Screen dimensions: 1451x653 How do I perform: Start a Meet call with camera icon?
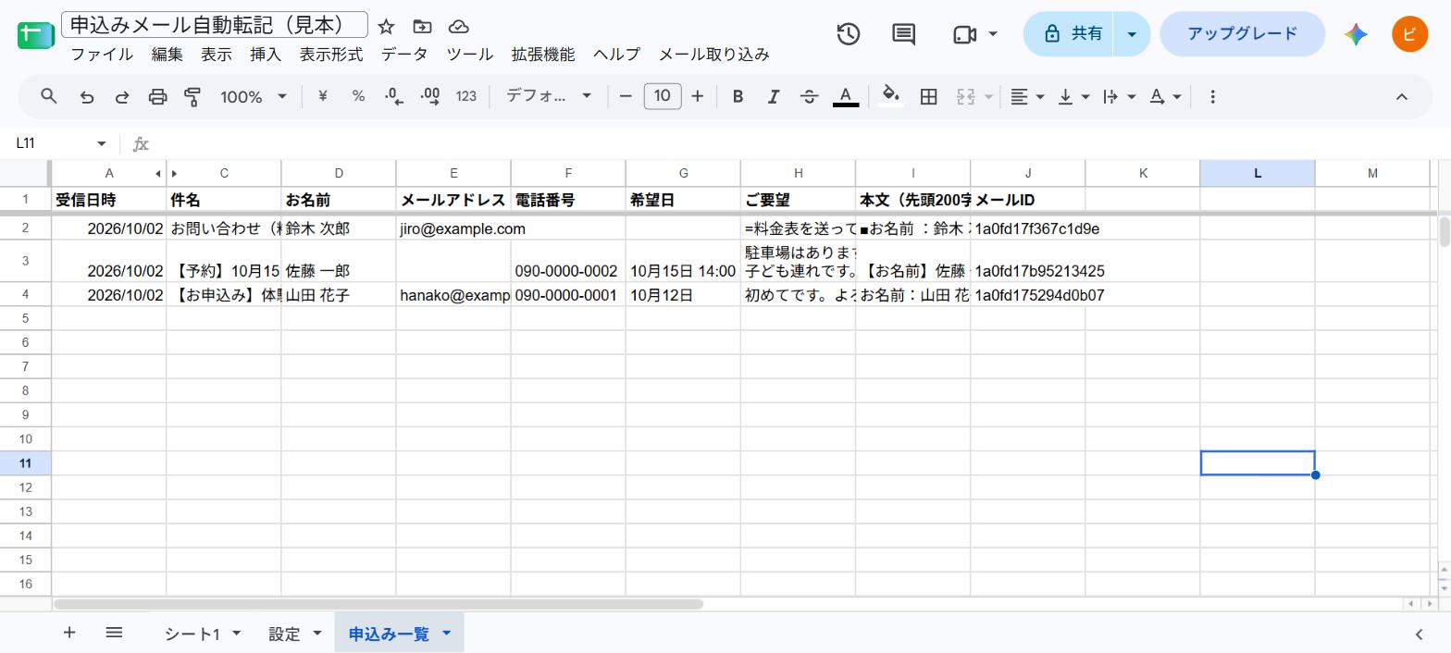point(964,34)
